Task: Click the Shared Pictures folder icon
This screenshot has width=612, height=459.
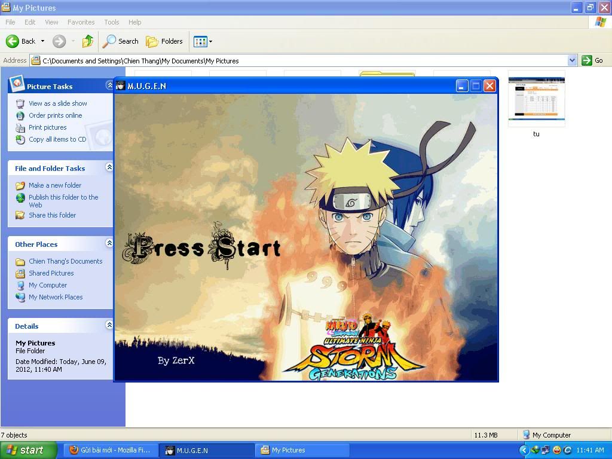Action: click(20, 273)
